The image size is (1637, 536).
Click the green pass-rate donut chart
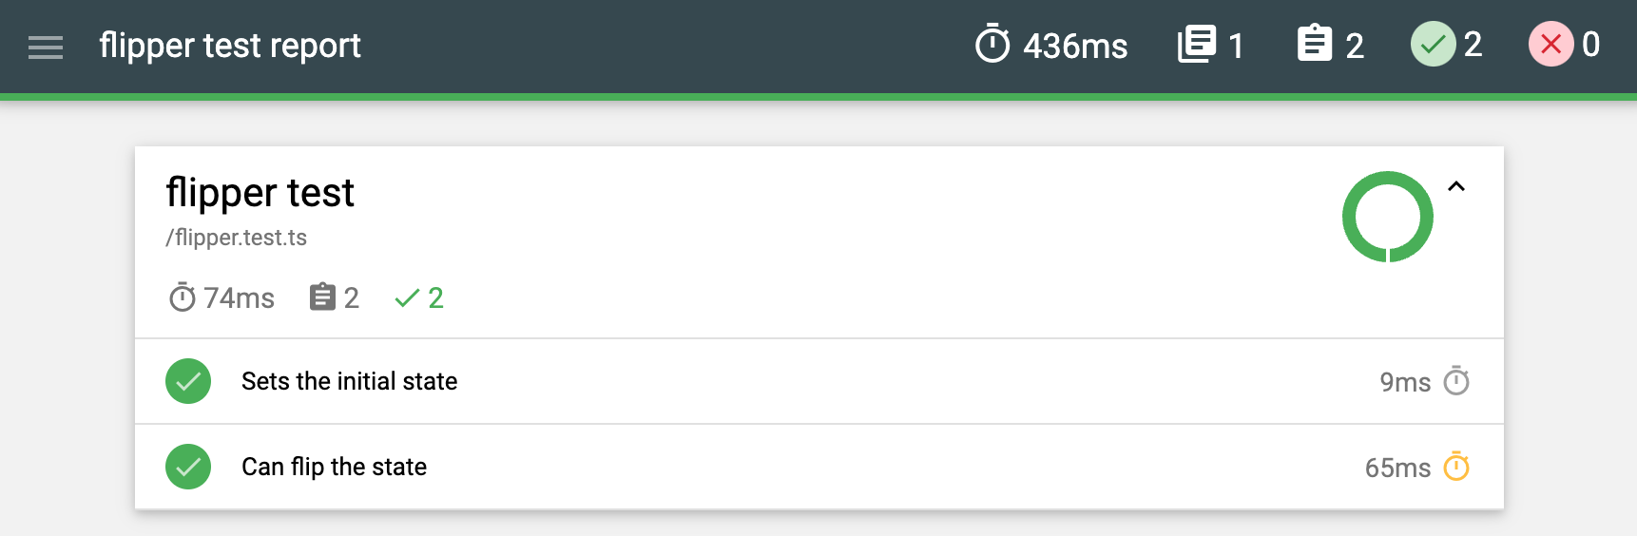pyautogui.click(x=1387, y=217)
